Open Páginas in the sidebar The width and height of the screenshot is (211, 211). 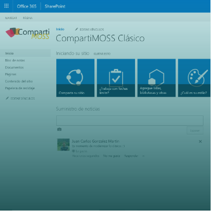click(10, 74)
